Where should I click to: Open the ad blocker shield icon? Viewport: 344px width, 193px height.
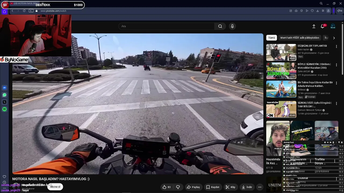tap(302, 11)
